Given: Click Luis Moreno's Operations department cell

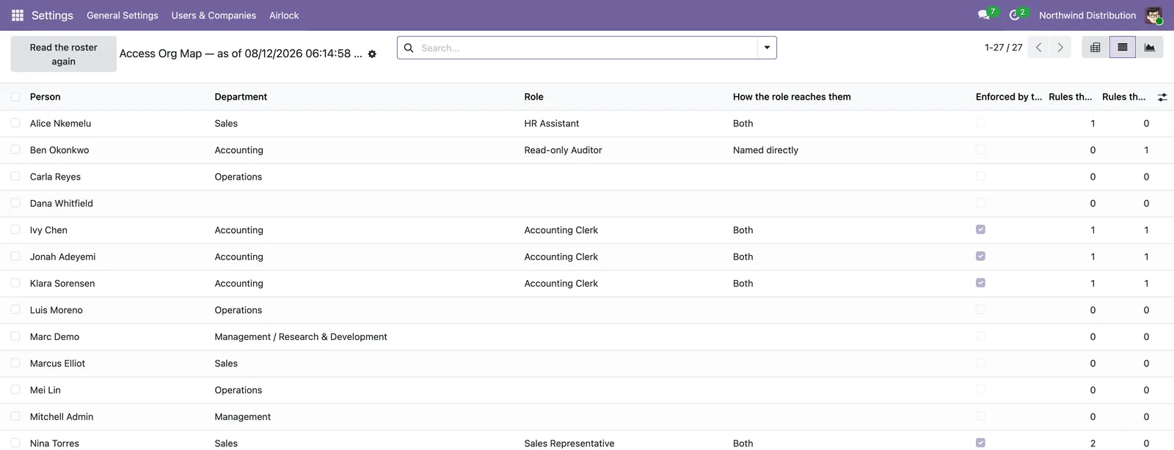Looking at the screenshot, I should (238, 310).
